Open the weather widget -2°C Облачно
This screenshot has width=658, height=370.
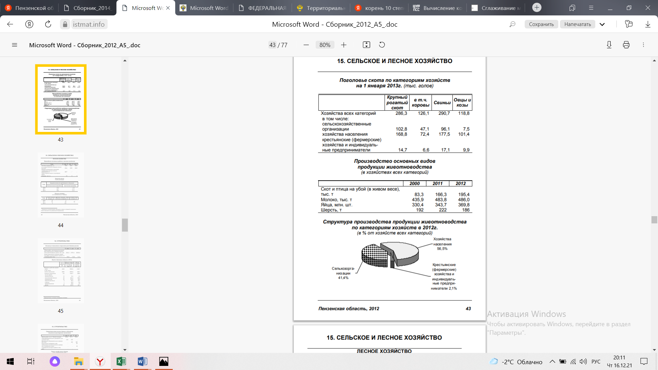click(x=516, y=362)
